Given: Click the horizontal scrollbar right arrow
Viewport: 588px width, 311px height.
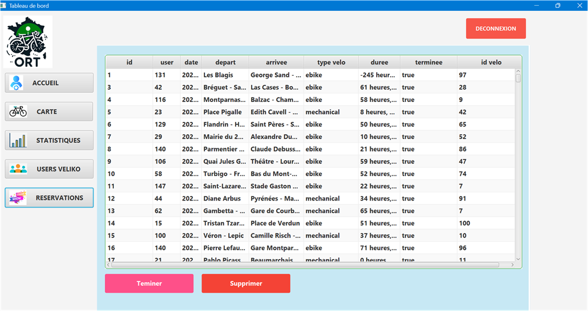Looking at the screenshot, I should tap(512, 265).
